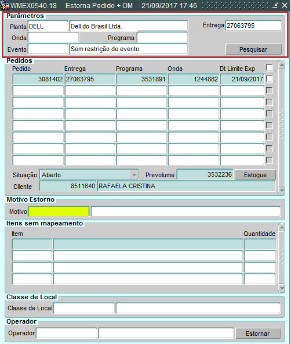Click the Planta field containing DELL
Image resolution: width=291 pixels, height=344 pixels.
tap(48, 26)
